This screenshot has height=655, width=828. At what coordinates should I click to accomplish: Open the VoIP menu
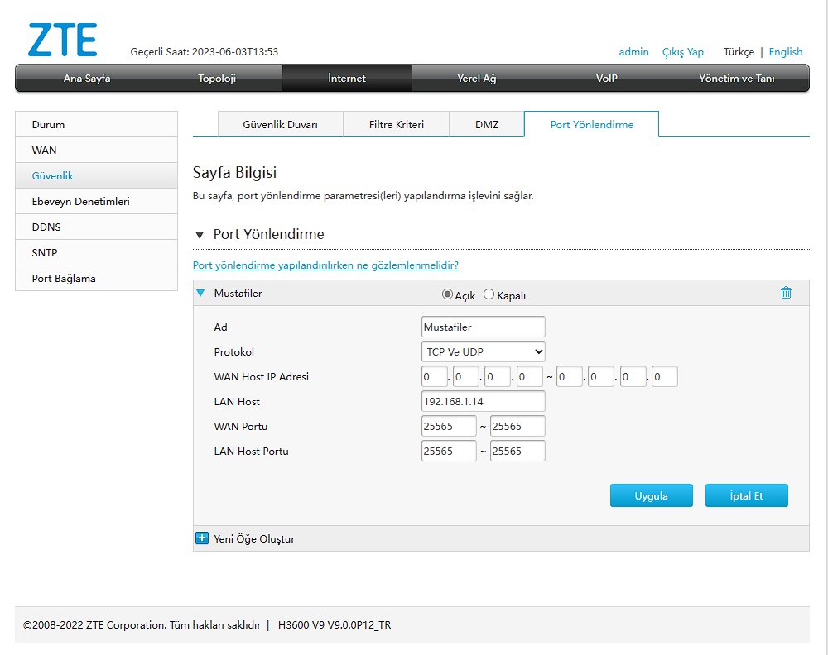[x=607, y=78]
